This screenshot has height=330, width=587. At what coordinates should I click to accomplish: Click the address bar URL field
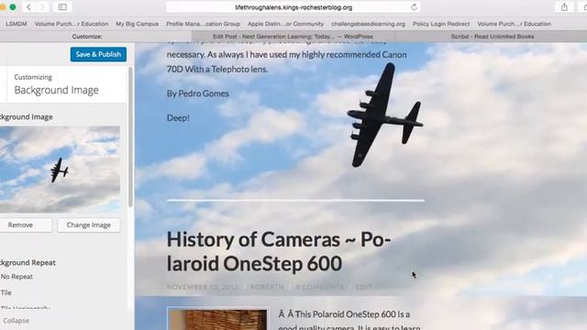tap(293, 7)
